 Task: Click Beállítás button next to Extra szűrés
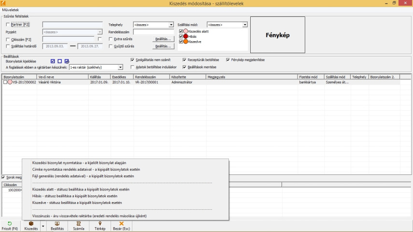[163, 39]
